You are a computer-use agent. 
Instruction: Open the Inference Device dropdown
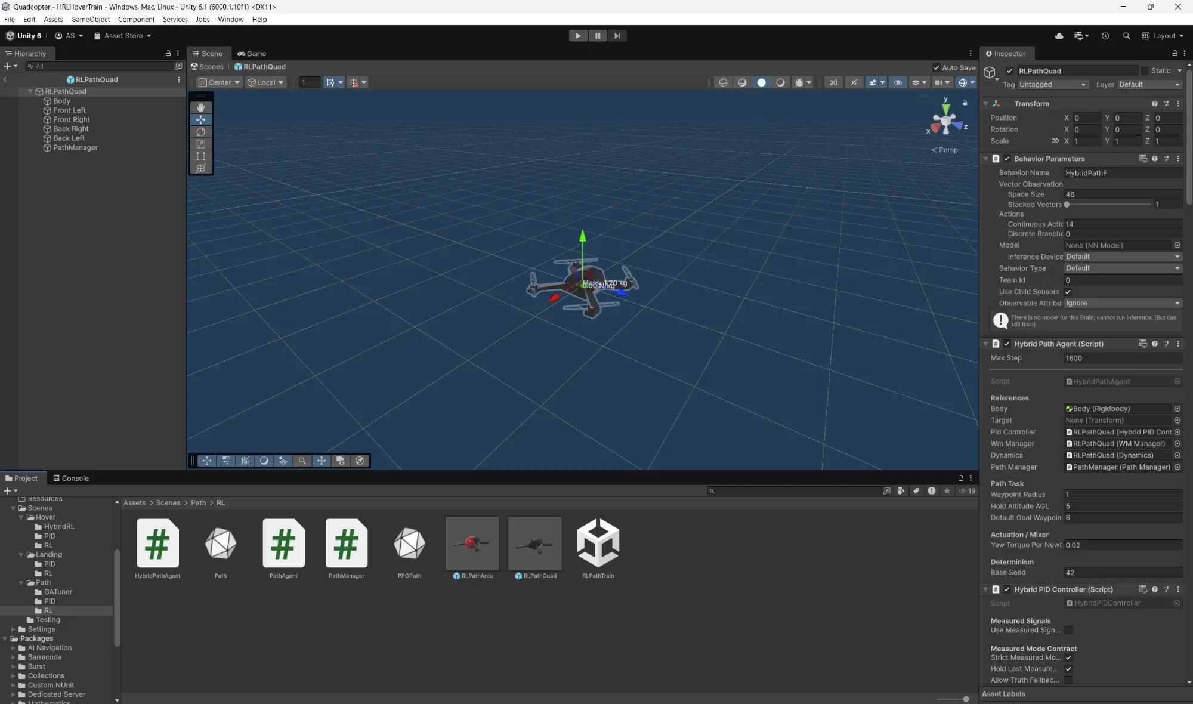pos(1123,257)
